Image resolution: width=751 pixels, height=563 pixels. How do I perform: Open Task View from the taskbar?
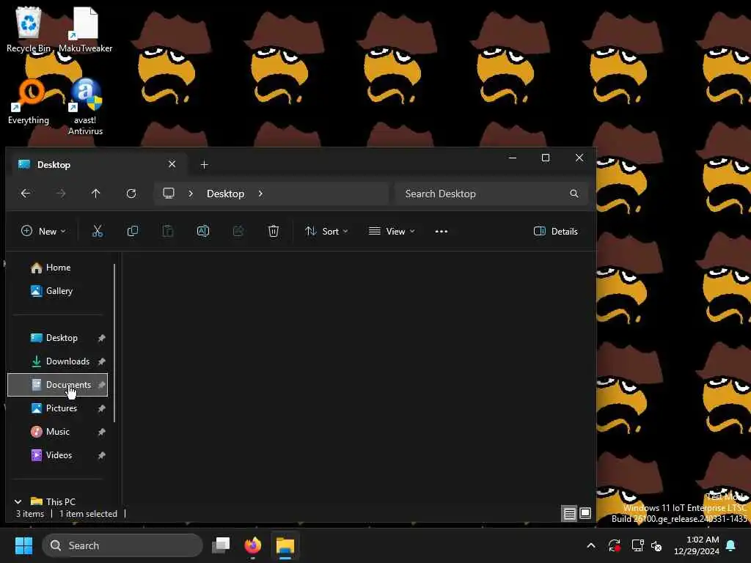(221, 545)
